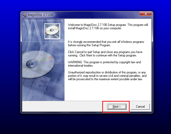Click Cancel to quit Setup
This screenshot has height=134, width=171.
(x=140, y=107)
